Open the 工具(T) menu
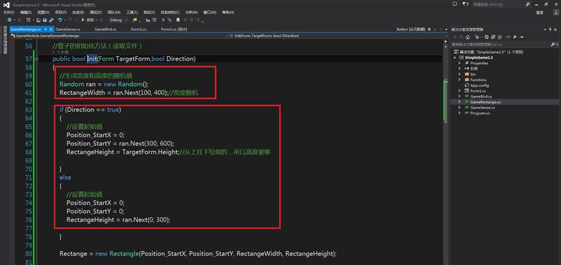Image resolution: width=561 pixels, height=265 pixels. pyautogui.click(x=132, y=12)
